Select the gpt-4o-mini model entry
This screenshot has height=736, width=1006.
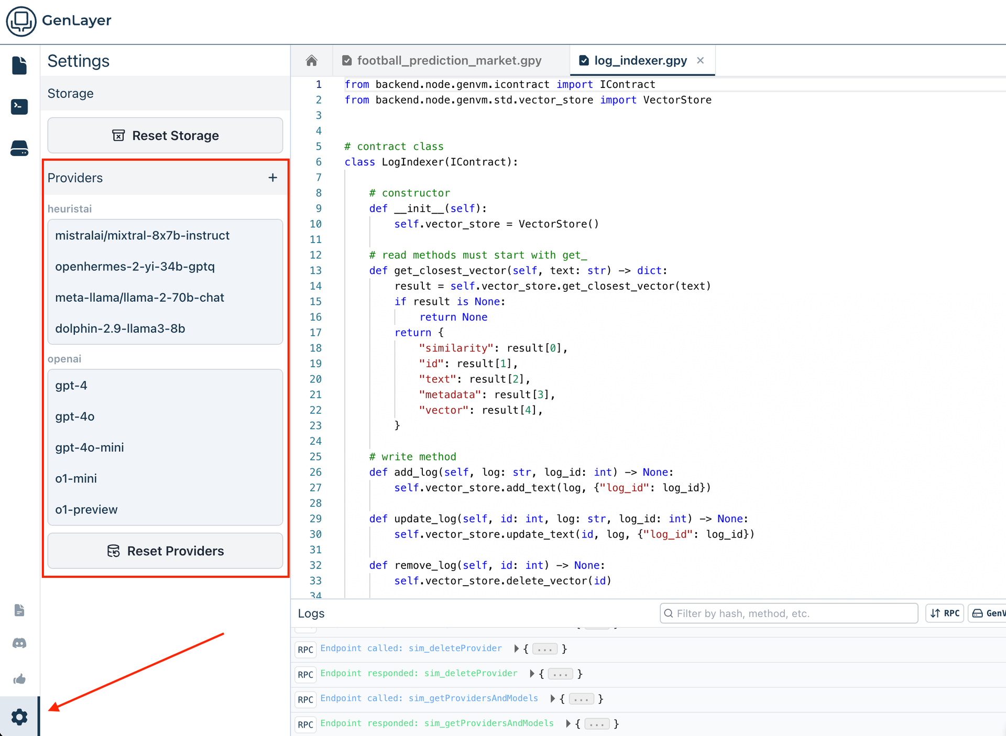90,447
